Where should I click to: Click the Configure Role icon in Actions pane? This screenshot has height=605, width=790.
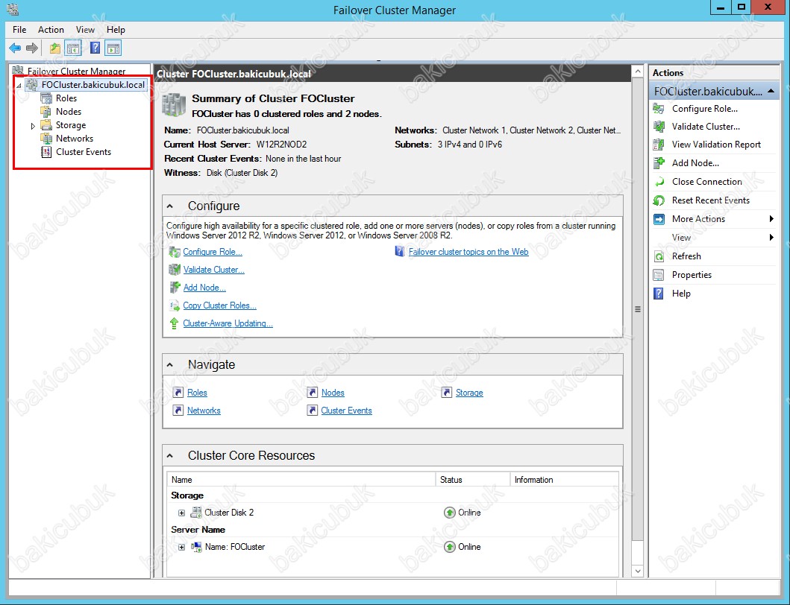659,109
